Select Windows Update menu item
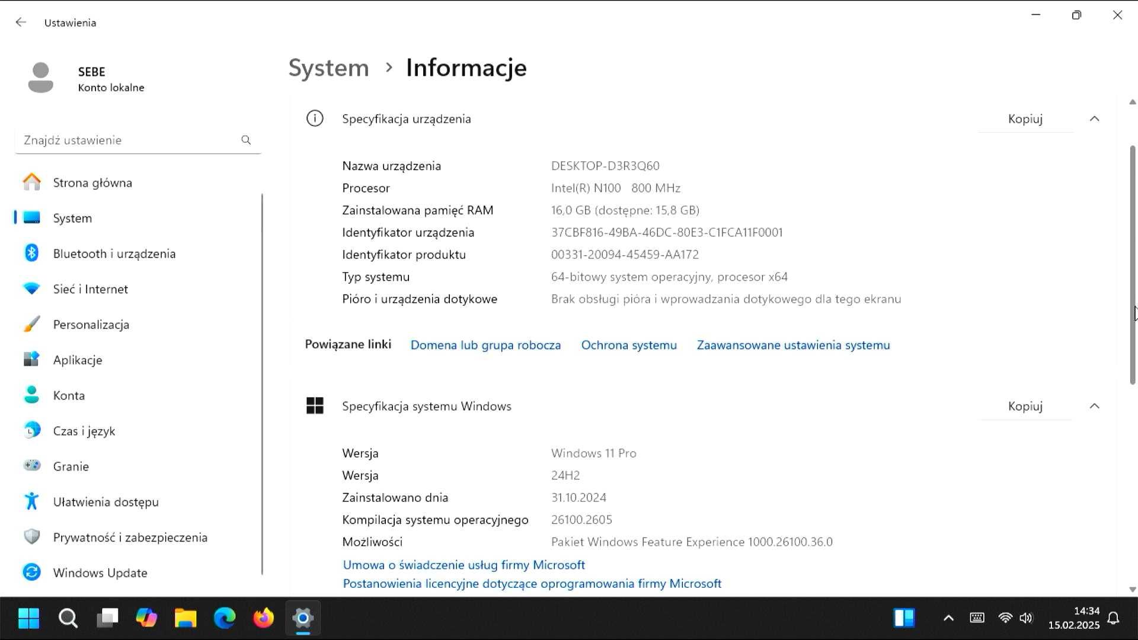1138x640 pixels. [138, 572]
